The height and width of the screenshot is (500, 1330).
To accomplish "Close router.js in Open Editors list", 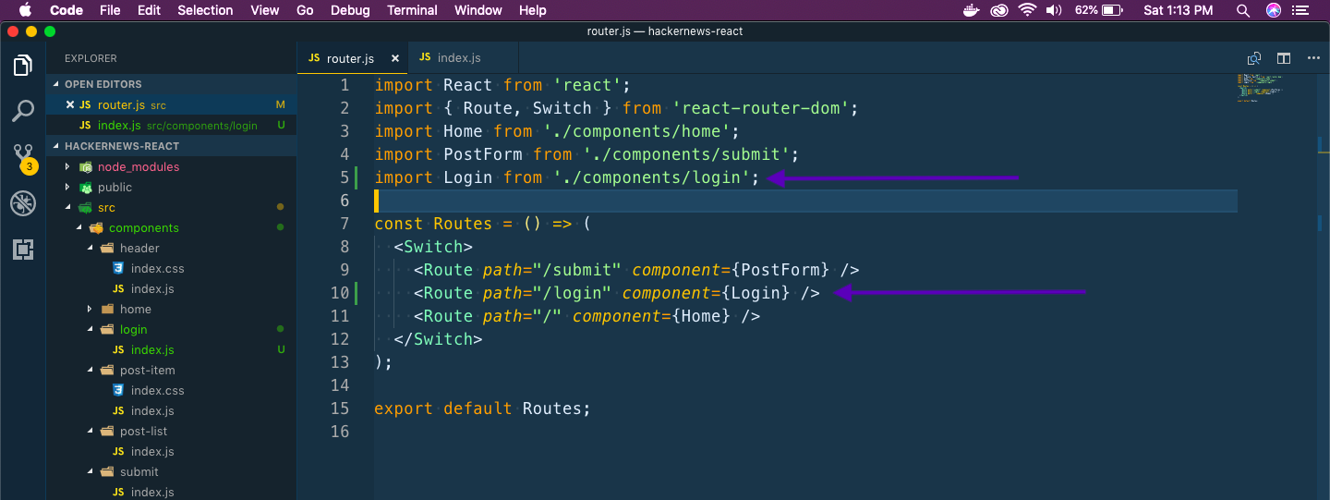I will tap(70, 105).
